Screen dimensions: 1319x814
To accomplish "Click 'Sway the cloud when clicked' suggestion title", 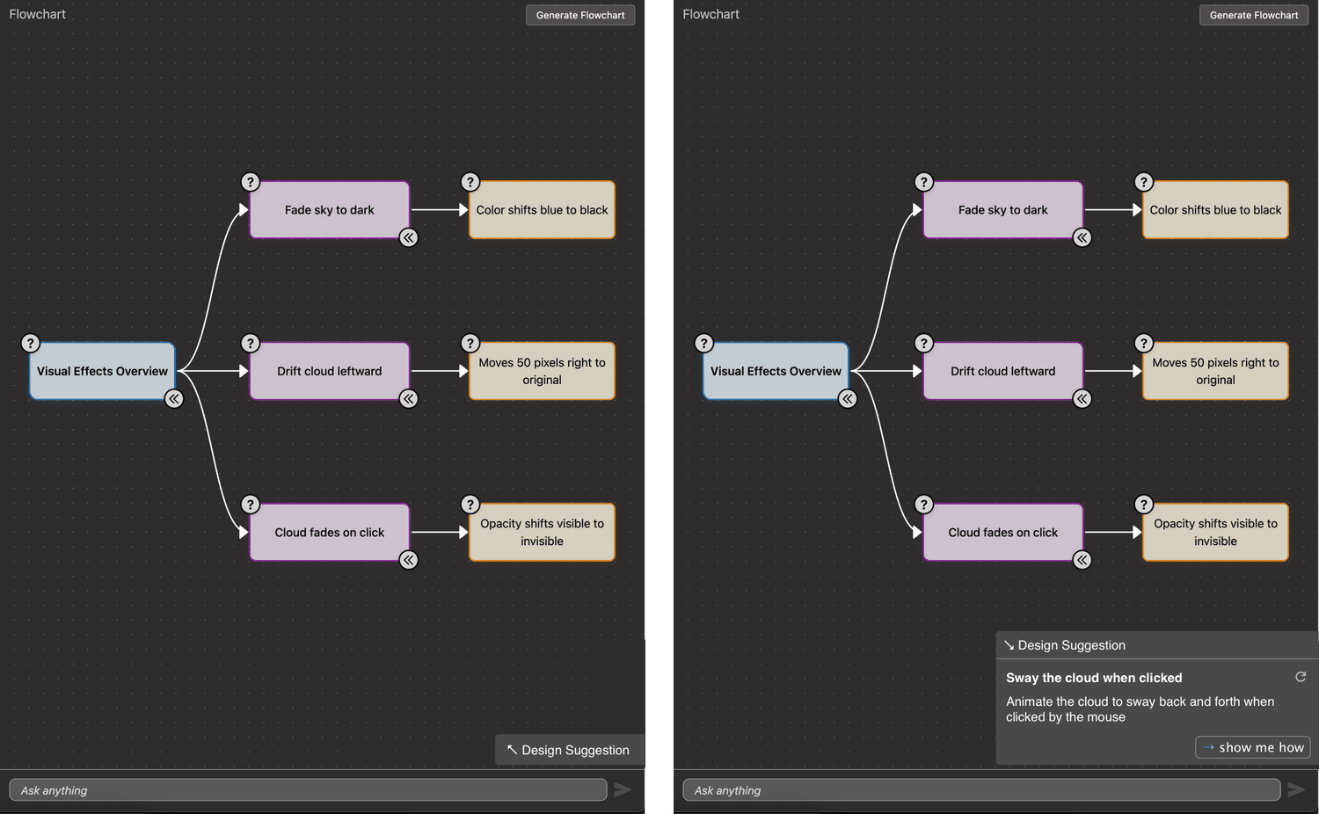I will point(1094,678).
